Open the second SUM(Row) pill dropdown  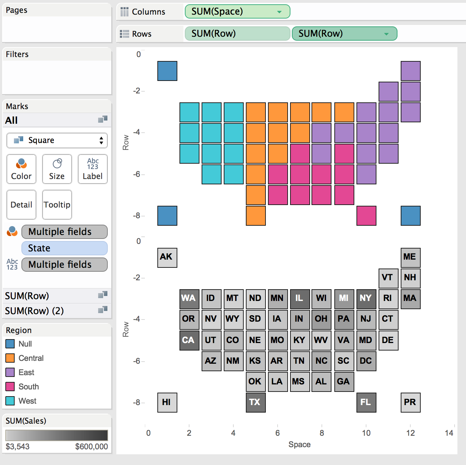[386, 34]
